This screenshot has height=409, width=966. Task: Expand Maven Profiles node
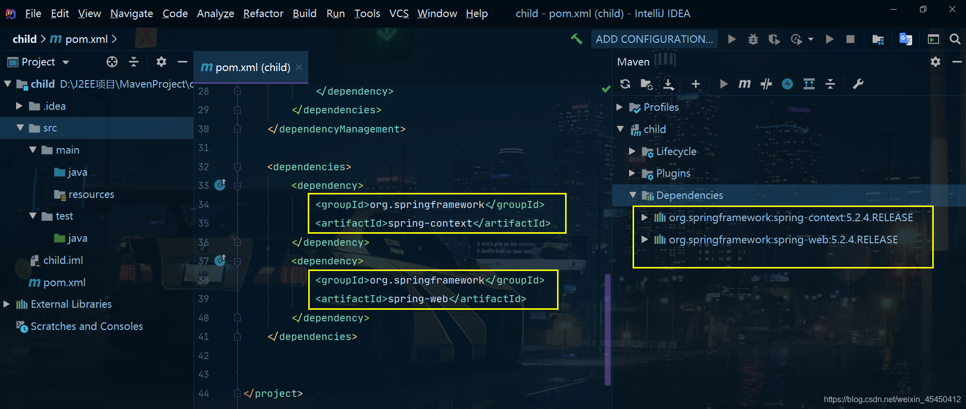[x=620, y=107]
